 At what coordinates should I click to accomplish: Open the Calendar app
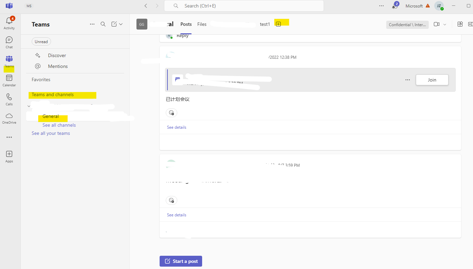tap(9, 80)
